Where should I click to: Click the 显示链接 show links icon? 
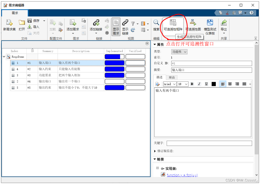(125, 23)
